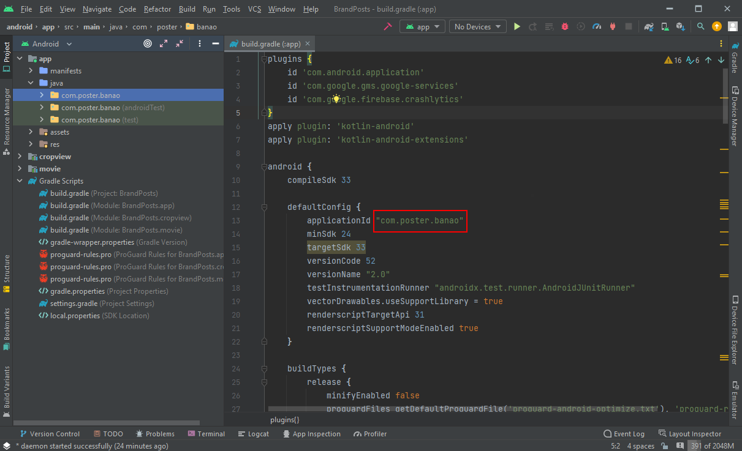
Task: Toggle the Structure tool window
Action: click(6, 272)
